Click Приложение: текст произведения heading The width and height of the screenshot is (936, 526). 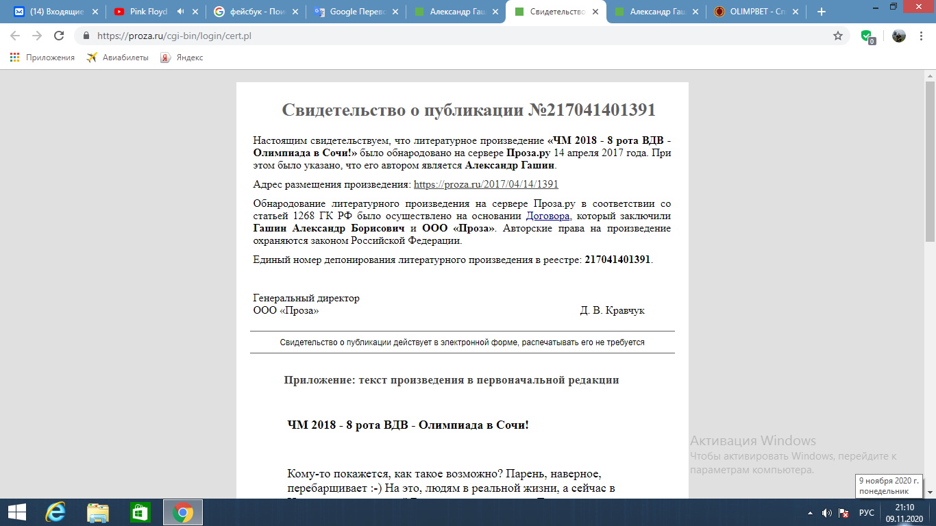coord(452,380)
